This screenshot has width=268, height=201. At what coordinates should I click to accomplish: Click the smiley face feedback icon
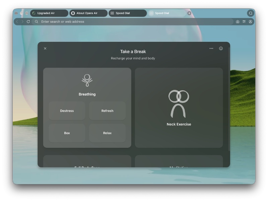[x=221, y=48]
